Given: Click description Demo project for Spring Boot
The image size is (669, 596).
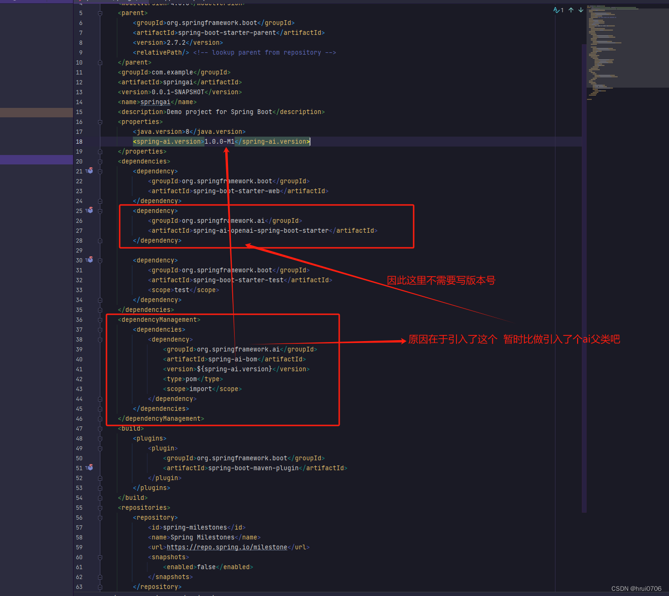Looking at the screenshot, I should coord(220,112).
